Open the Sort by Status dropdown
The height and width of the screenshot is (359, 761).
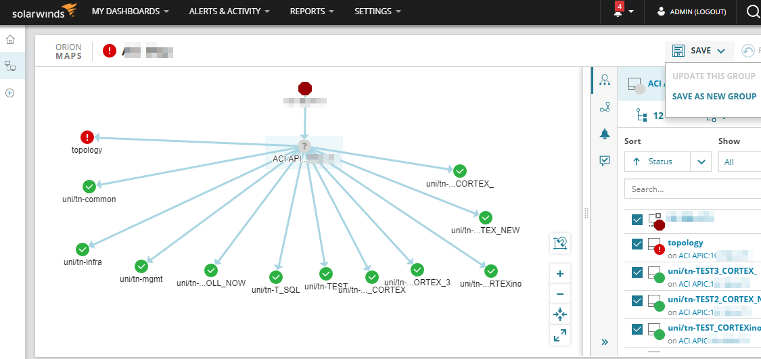pyautogui.click(x=701, y=162)
